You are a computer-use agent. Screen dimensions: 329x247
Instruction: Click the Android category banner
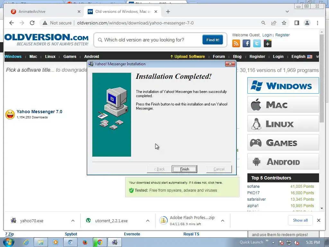coord(283,161)
